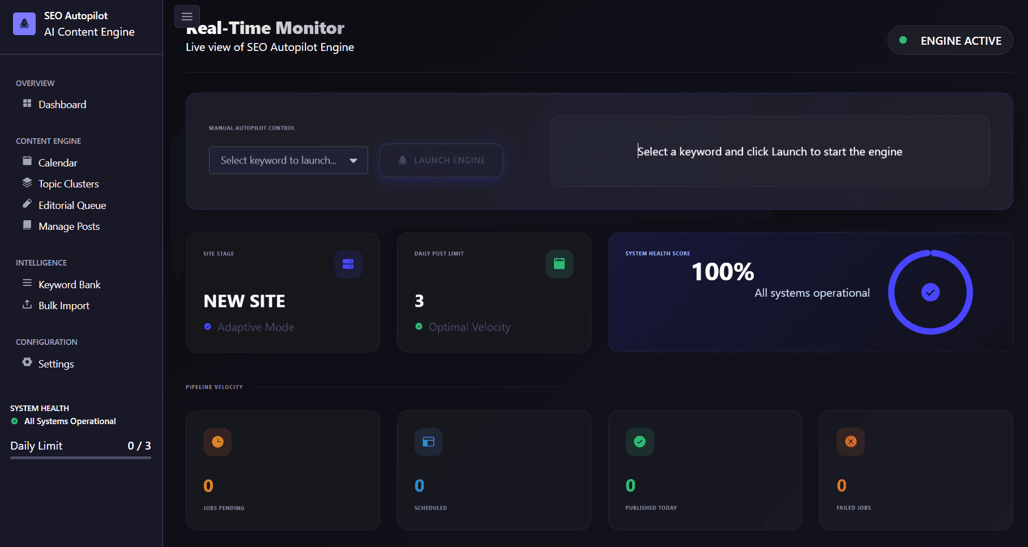Click the Optimal Velocity green dot
The width and height of the screenshot is (1028, 547).
coord(419,327)
